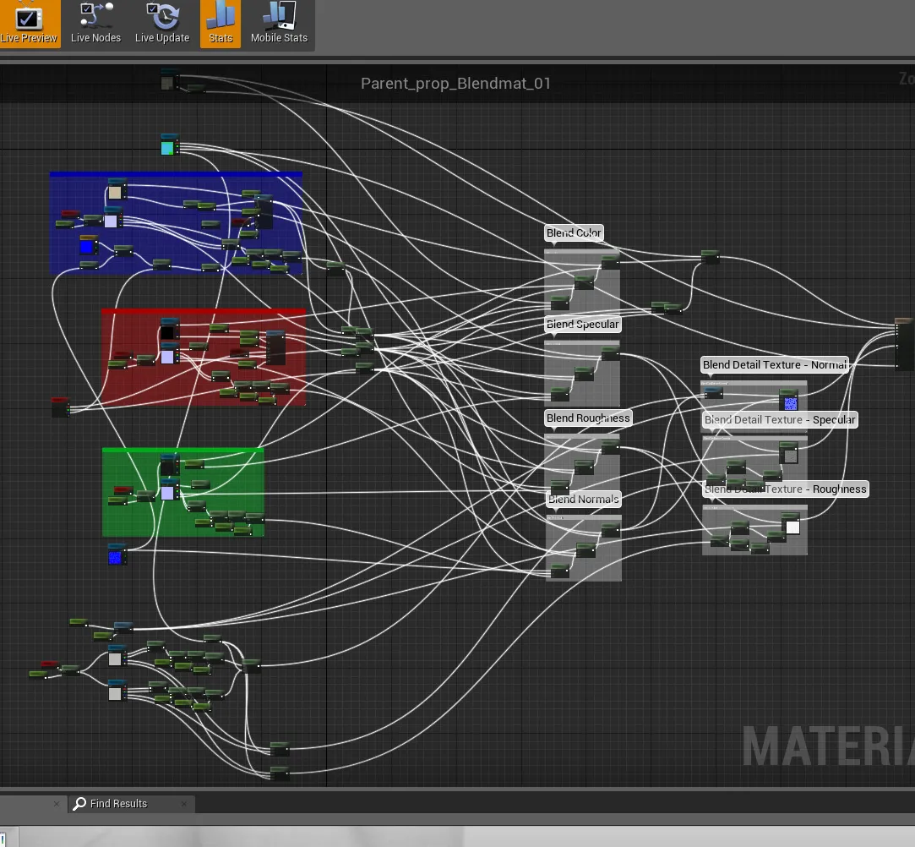Toggle Live Nodes in the toolbar
This screenshot has height=847, width=915.
coord(95,24)
